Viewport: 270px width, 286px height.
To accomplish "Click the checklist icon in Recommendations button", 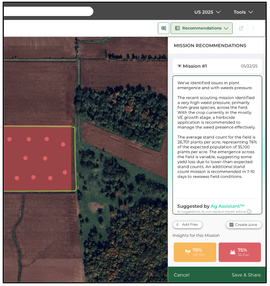I will click(x=177, y=28).
